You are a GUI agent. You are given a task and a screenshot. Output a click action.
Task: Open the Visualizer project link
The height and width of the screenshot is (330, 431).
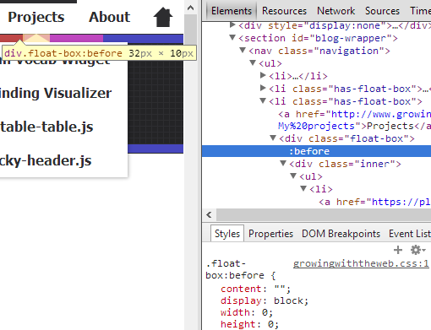[56, 94]
